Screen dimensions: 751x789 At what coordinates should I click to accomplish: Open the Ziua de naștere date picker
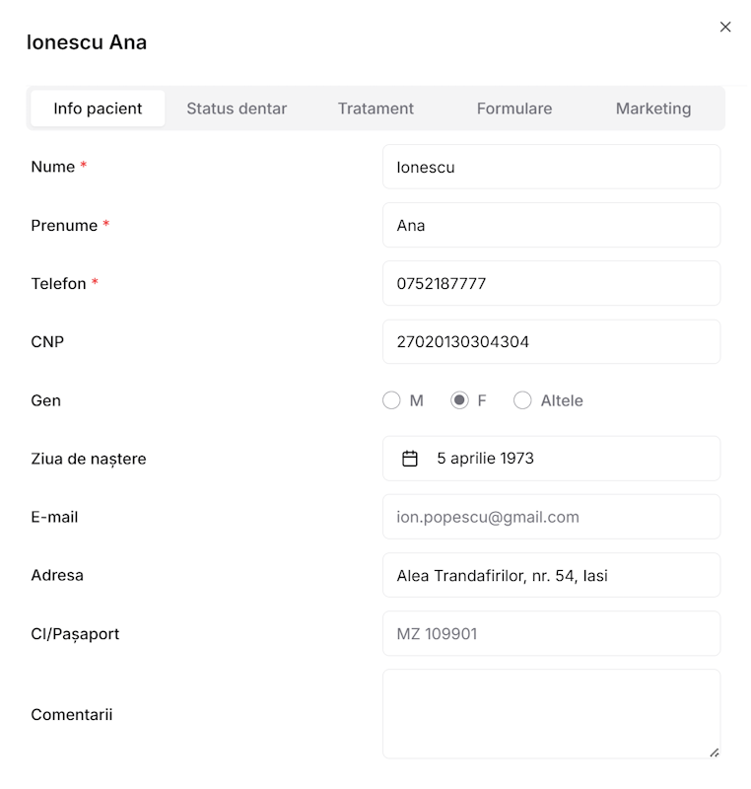tap(550, 459)
